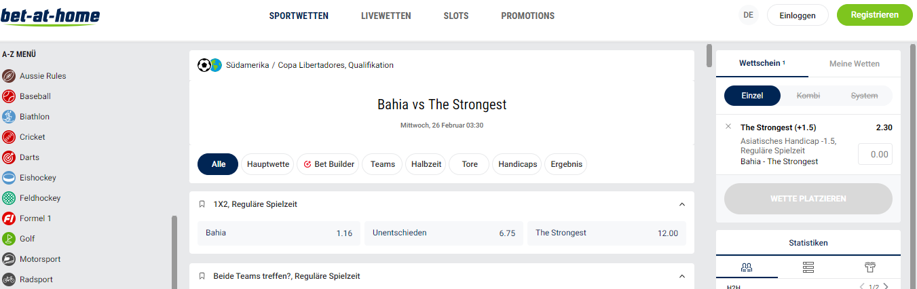
Task: Collapse the 1X2 Reguläre Spielzeit section
Action: 682,204
